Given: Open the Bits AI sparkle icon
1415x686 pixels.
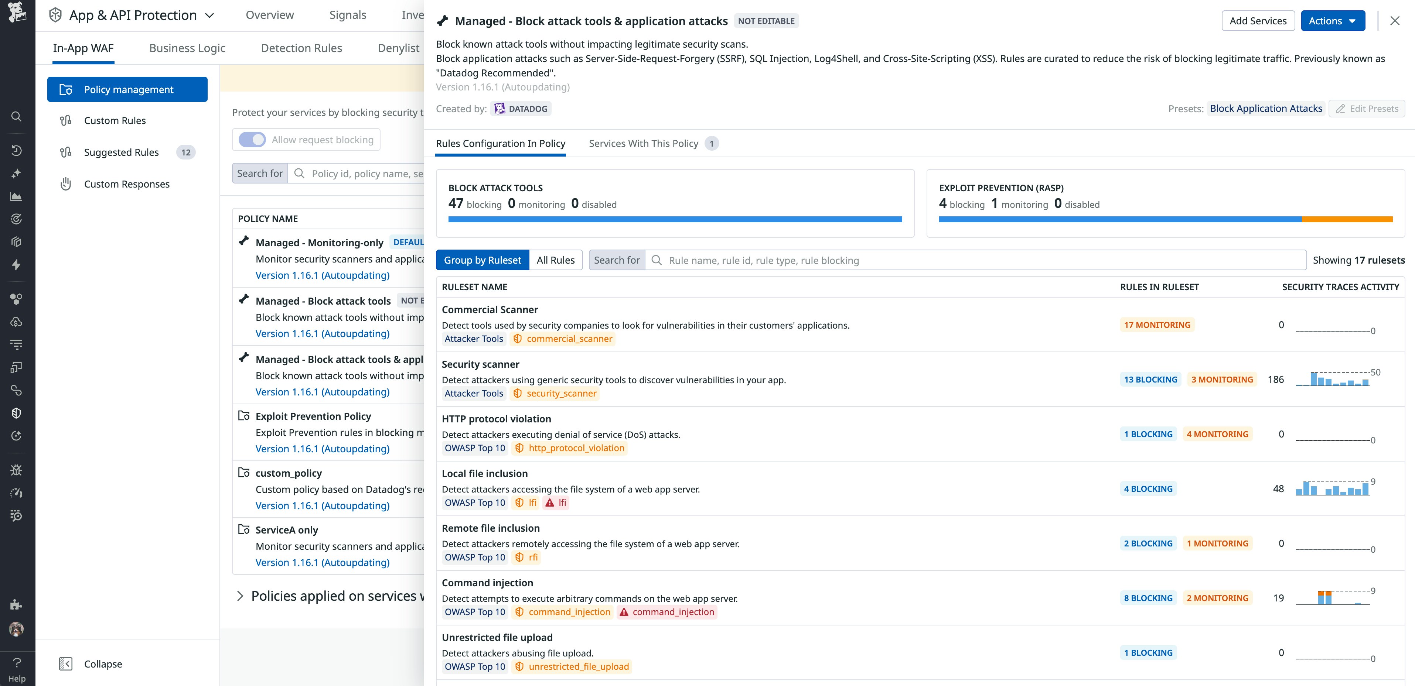Looking at the screenshot, I should click(x=17, y=173).
